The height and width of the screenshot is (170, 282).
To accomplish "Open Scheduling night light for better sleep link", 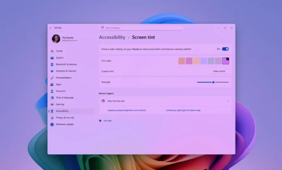I will pos(183,110).
